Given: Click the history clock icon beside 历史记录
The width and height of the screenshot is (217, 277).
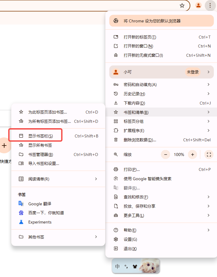Looking at the screenshot, I should click(116, 94).
